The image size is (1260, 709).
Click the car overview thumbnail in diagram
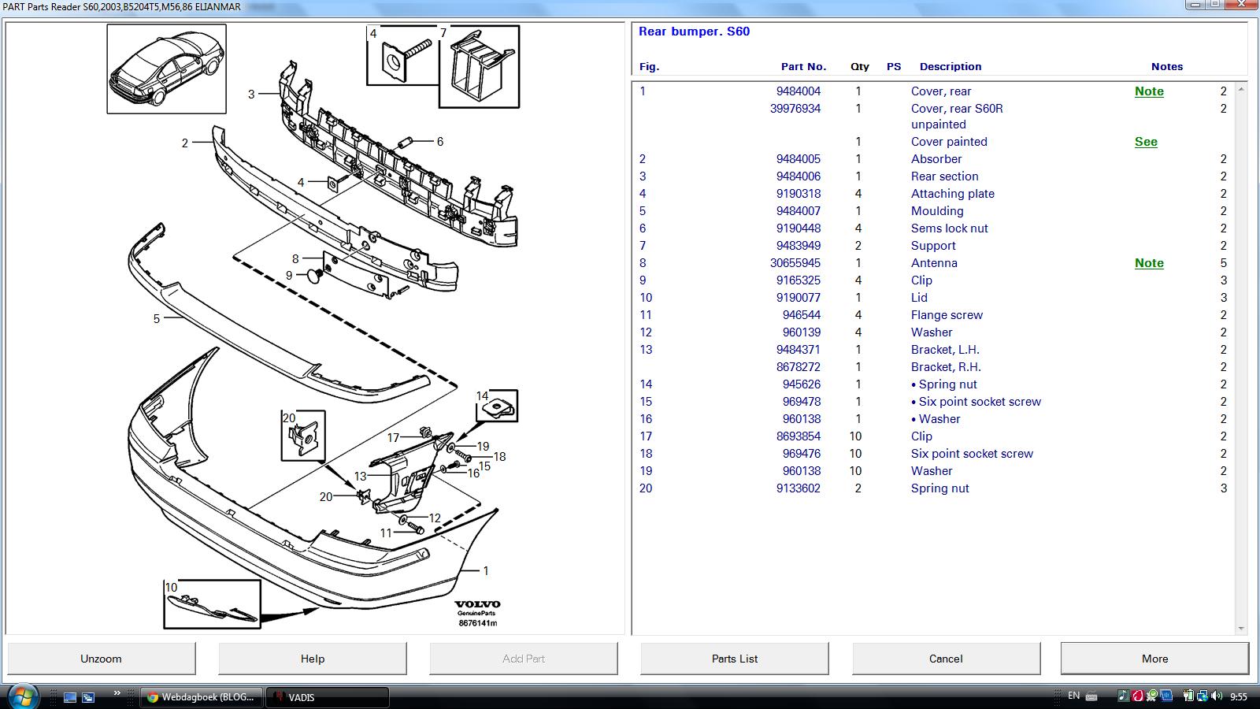tap(167, 69)
